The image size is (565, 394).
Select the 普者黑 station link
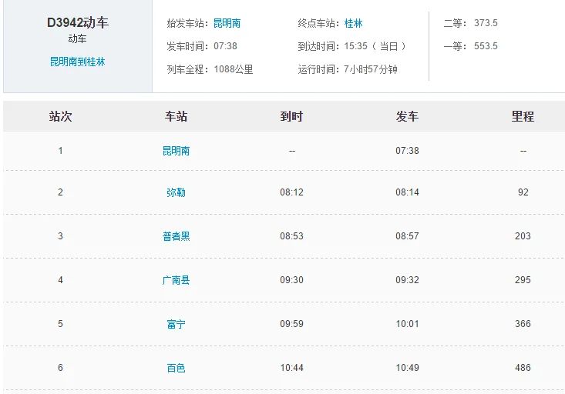(176, 236)
